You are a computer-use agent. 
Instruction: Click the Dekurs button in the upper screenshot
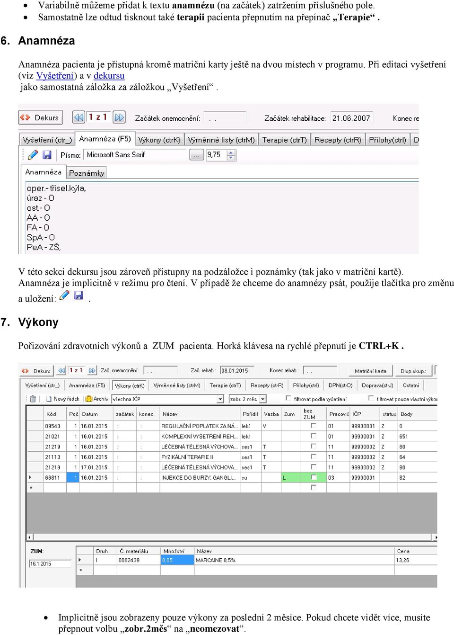(41, 117)
